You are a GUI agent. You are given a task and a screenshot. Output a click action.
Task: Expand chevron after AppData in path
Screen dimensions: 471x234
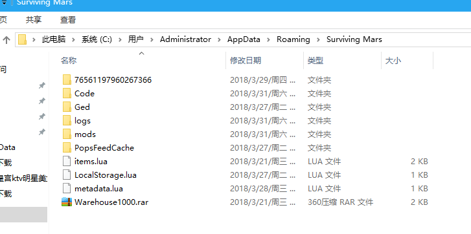tap(269, 39)
